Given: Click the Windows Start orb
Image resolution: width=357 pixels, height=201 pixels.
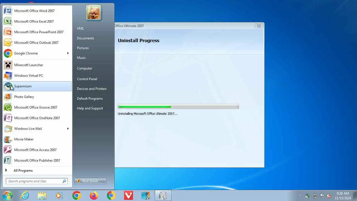Looking at the screenshot, I should (7, 195).
